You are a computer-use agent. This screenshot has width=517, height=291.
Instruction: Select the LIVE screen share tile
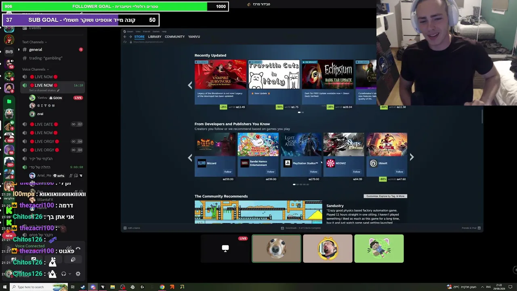coord(225,249)
